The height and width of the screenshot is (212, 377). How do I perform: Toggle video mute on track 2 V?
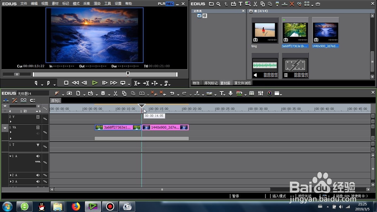point(38,117)
